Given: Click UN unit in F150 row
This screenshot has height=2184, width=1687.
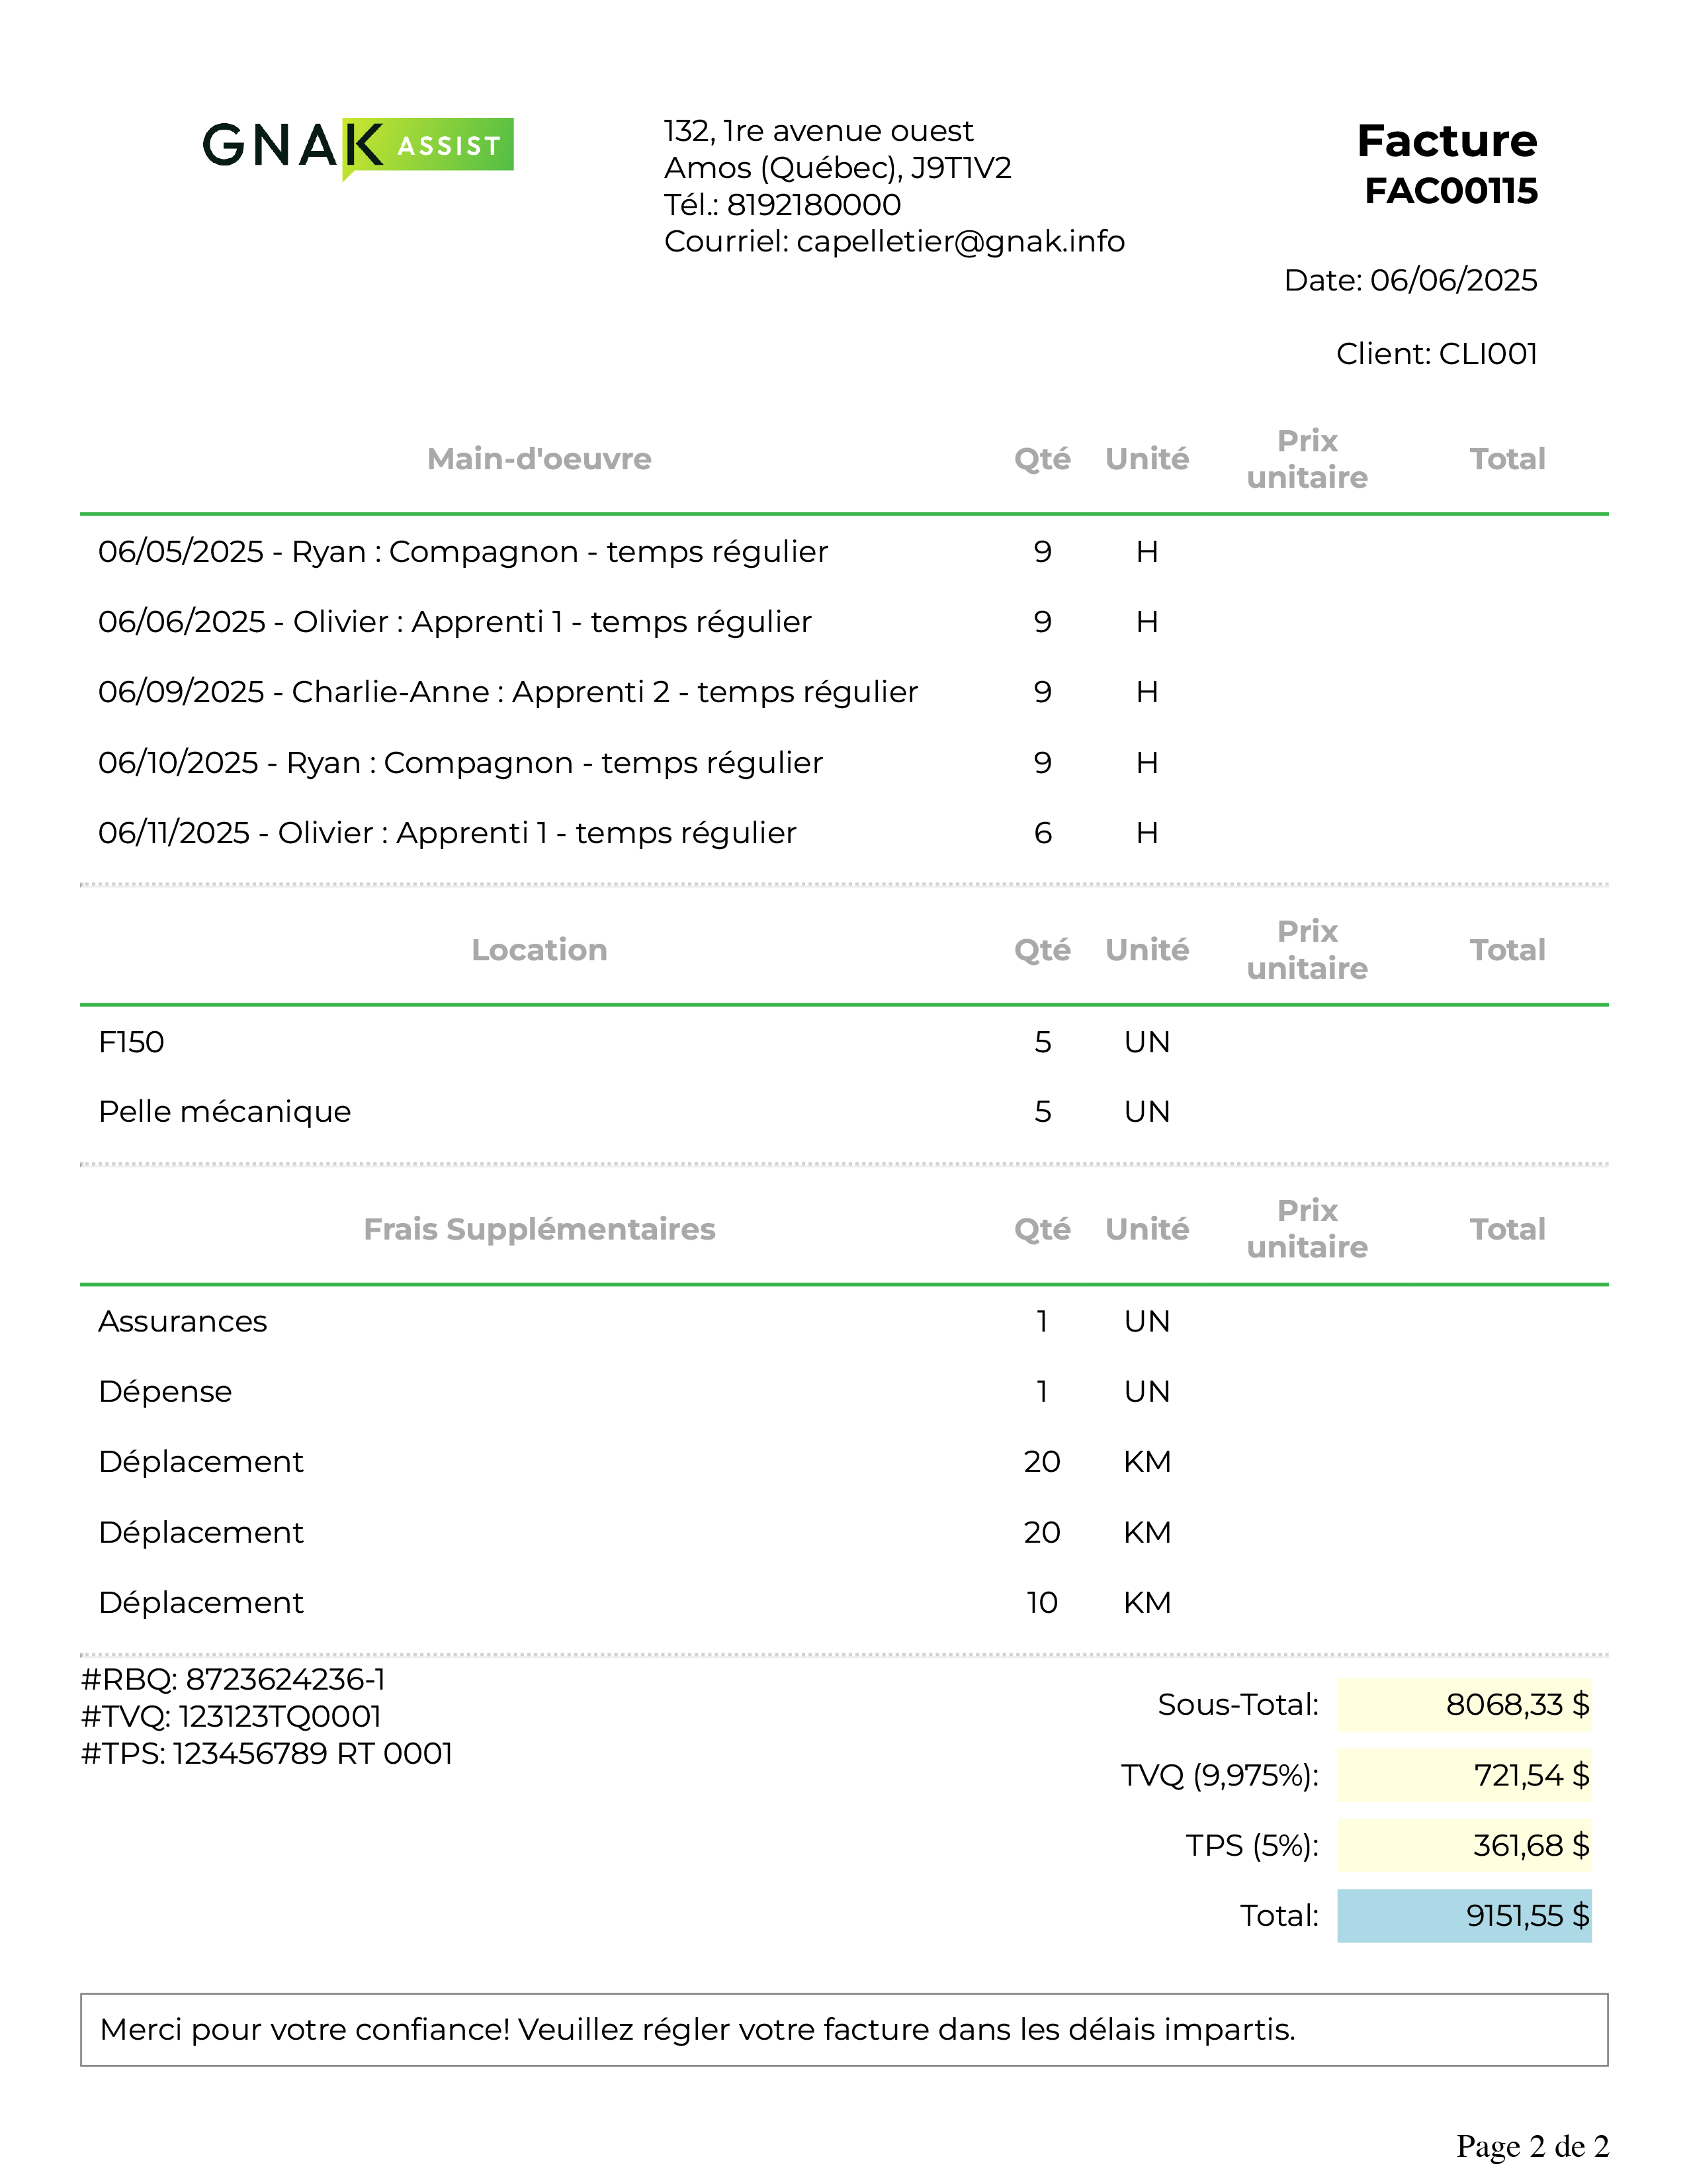Looking at the screenshot, I should [1147, 1042].
